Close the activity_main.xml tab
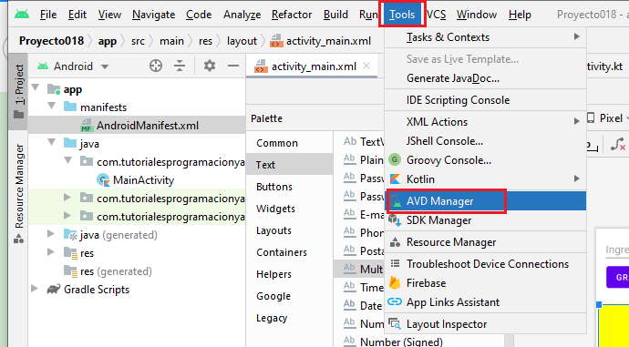 pyautogui.click(x=366, y=66)
